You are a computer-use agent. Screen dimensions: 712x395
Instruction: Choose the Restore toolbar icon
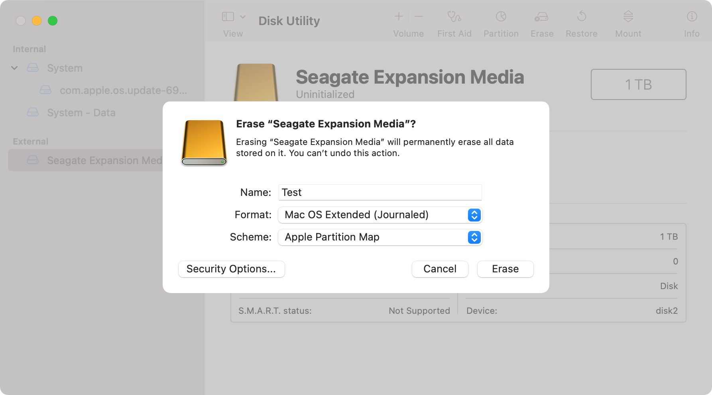point(582,16)
